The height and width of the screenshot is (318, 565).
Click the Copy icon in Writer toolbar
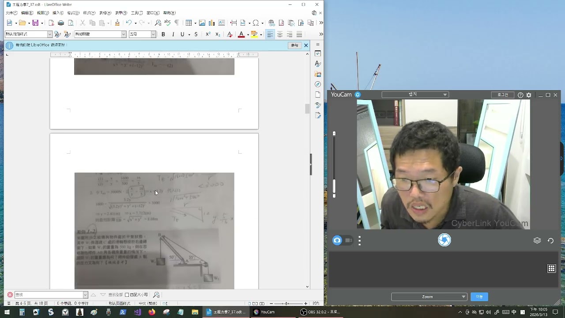pyautogui.click(x=92, y=23)
